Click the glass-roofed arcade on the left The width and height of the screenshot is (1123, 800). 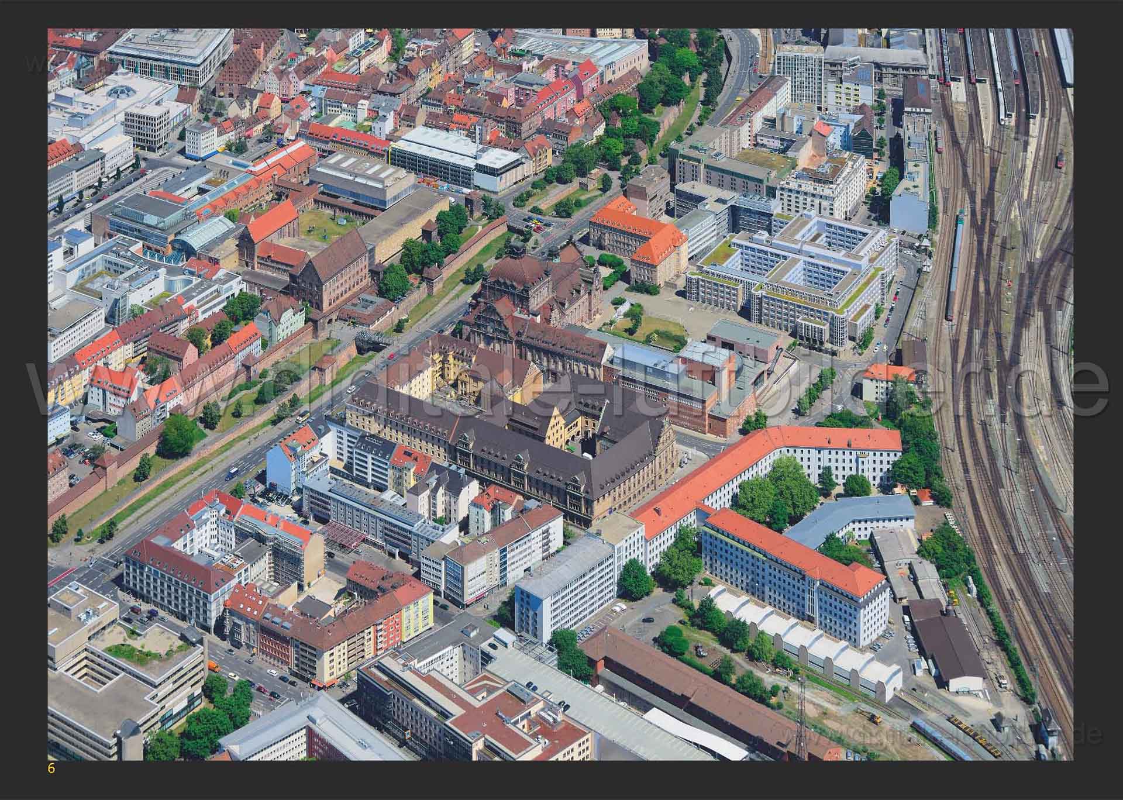click(205, 234)
